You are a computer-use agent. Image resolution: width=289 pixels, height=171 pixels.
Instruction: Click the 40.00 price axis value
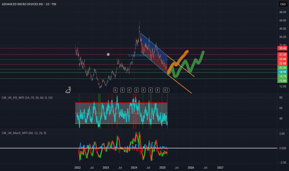[282, 29]
